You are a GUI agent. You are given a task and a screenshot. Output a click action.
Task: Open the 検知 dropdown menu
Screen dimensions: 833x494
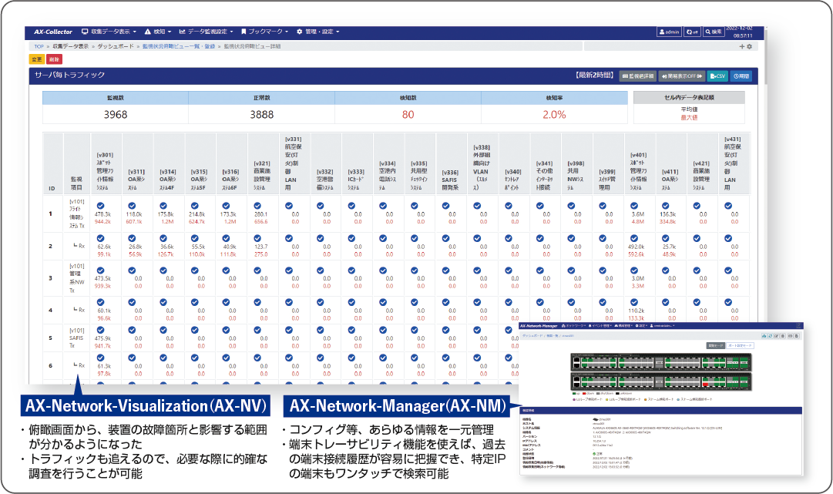[x=158, y=32]
